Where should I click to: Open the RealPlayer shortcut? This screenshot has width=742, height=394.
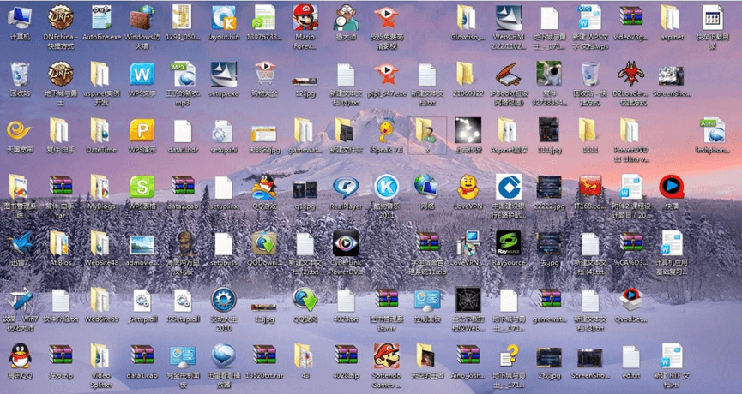point(346,187)
